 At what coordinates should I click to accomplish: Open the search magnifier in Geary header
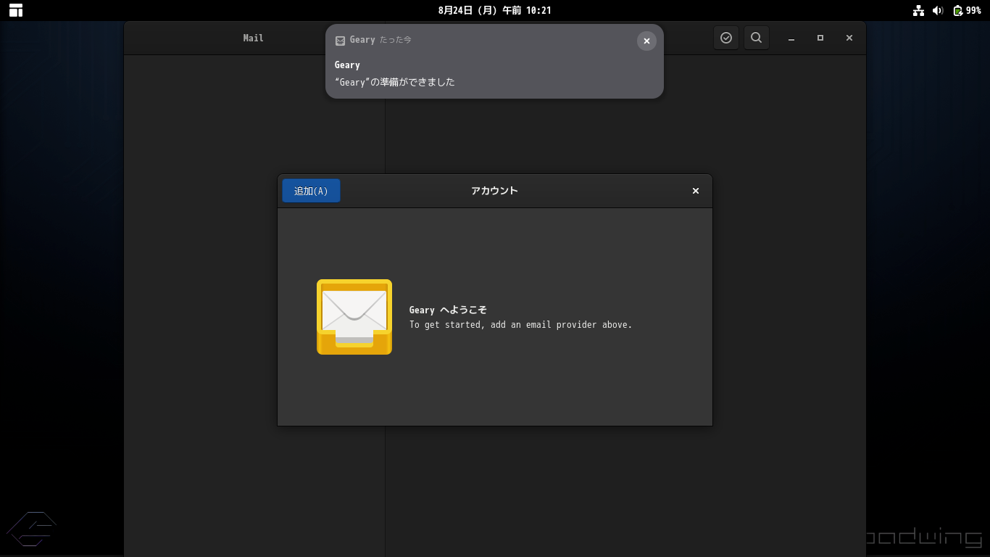coord(756,38)
